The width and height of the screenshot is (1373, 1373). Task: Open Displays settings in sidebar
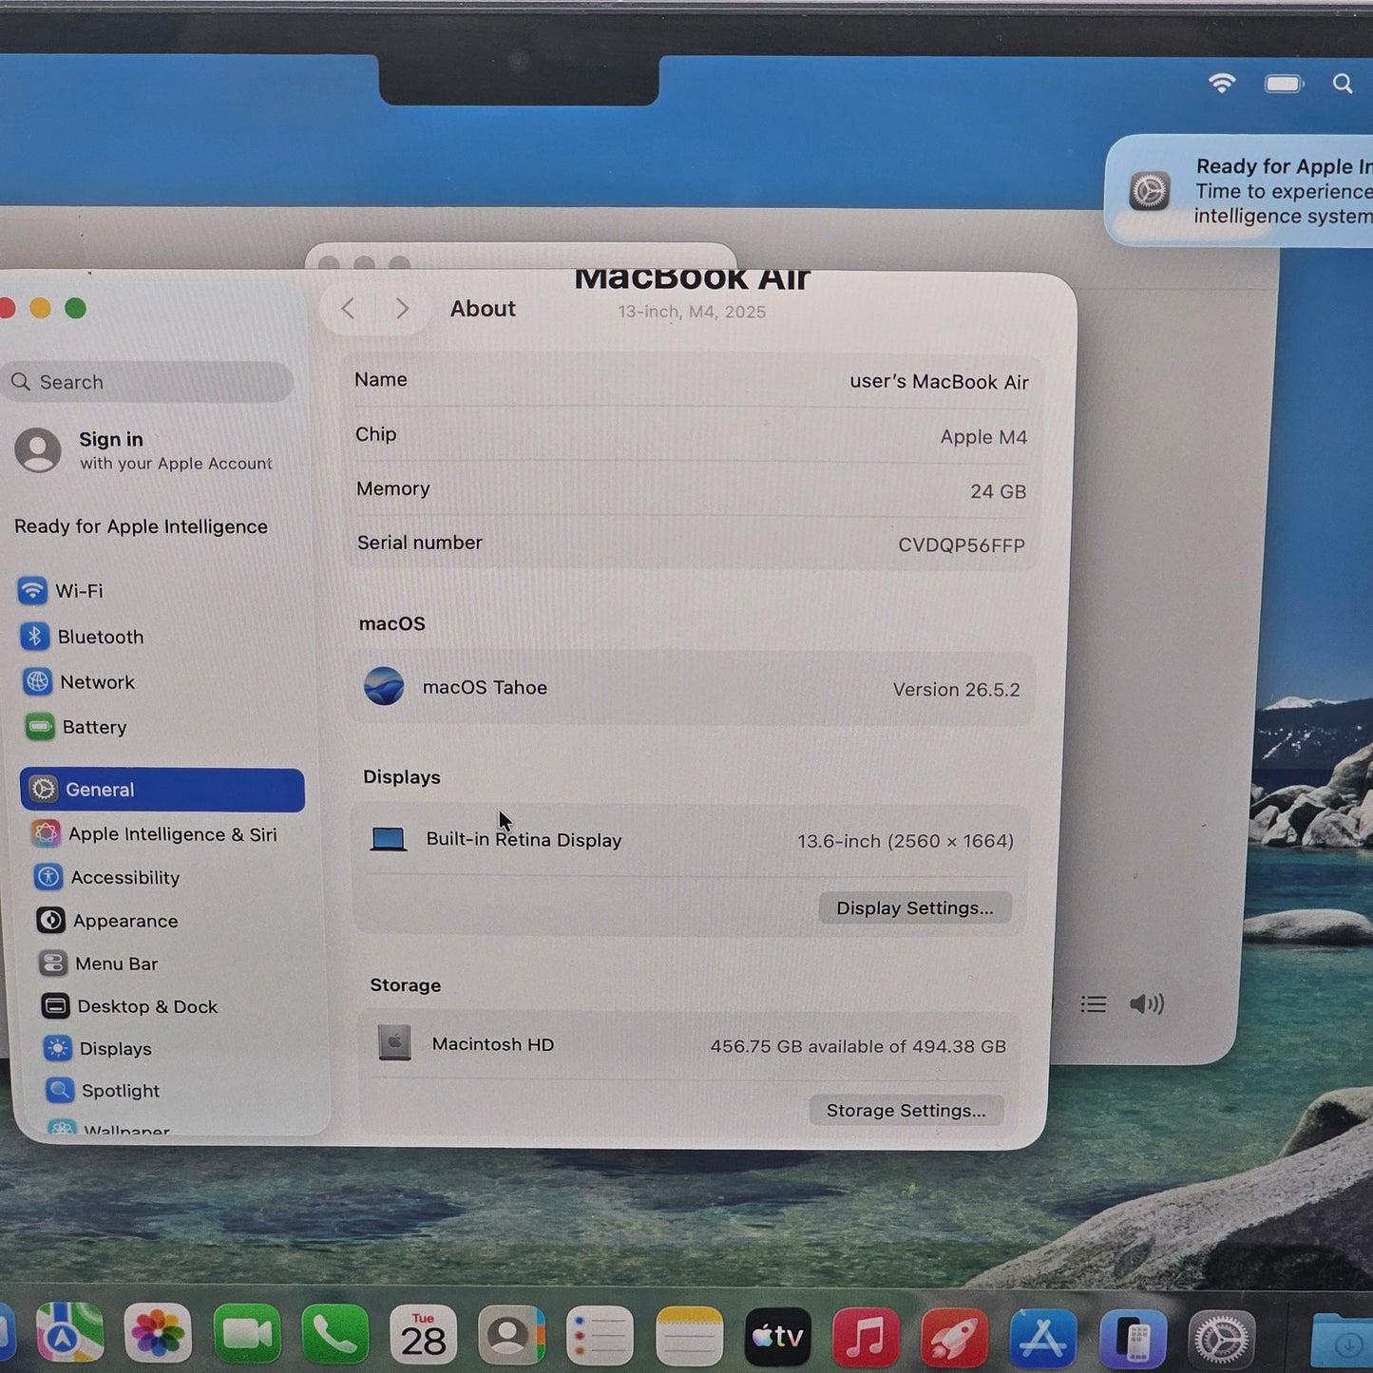[97, 1048]
